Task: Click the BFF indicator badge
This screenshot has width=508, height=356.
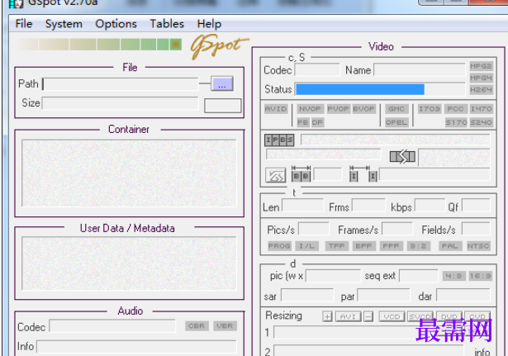Action: point(363,246)
